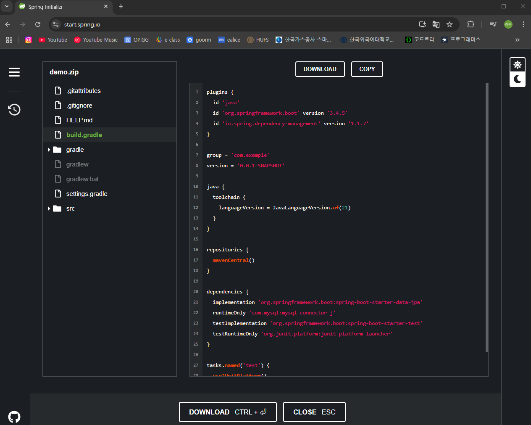Viewport: 531px width, 425px height.
Task: Bookmark this page with star icon
Action: point(450,24)
